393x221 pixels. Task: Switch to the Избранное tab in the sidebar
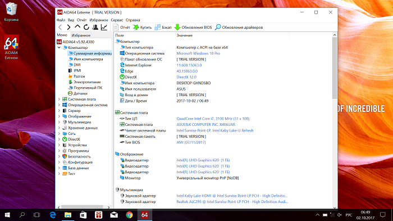tap(81, 35)
